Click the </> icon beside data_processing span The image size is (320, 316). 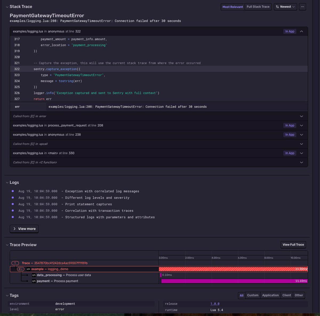coord(34,275)
